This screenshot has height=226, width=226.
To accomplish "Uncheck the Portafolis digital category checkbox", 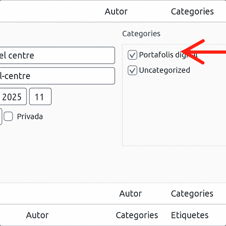I will 132,55.
